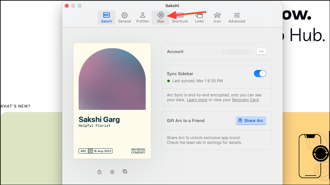Viewport: 330px width, 185px height.
Task: View the Recovery Card link
Action: pyautogui.click(x=245, y=100)
